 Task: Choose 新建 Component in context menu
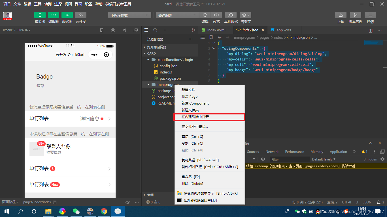tap(209, 103)
